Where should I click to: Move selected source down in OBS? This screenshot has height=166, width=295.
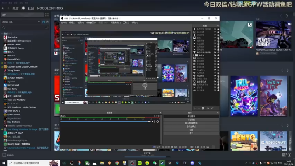[212, 108]
